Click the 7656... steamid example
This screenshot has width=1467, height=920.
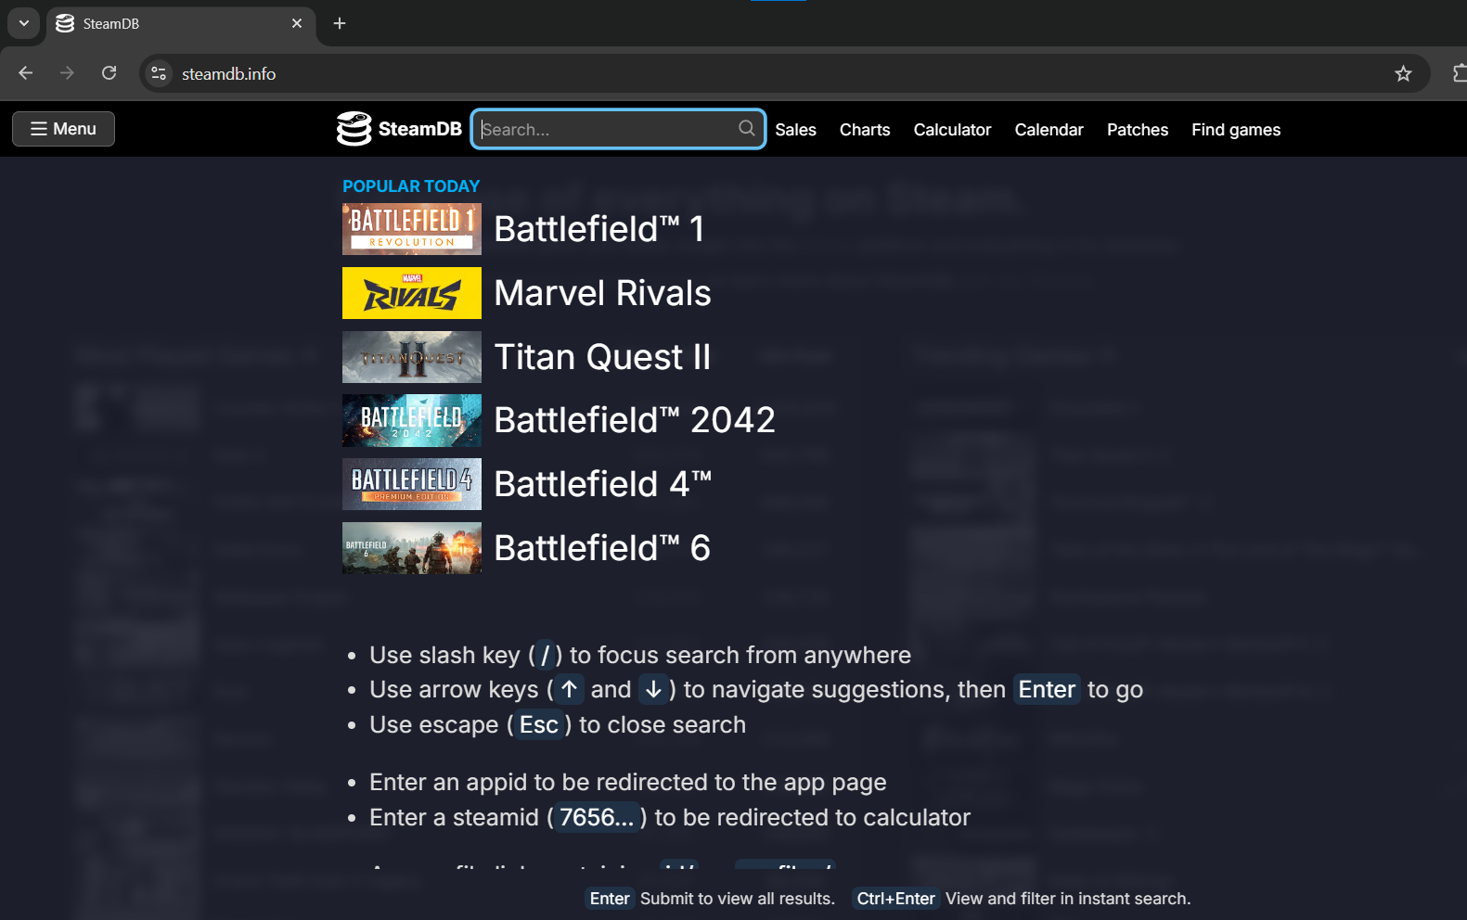597,818
